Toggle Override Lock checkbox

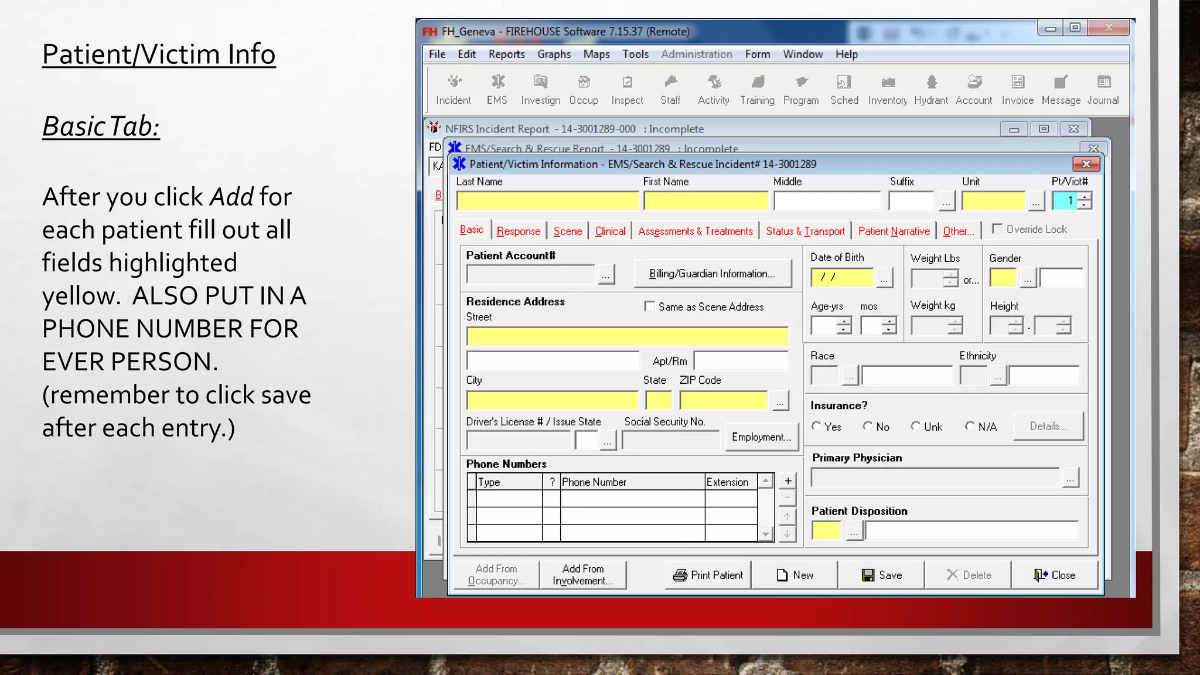point(997,229)
